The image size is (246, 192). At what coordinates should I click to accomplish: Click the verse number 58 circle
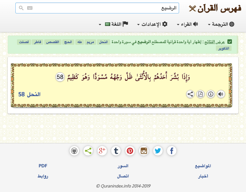[60, 77]
